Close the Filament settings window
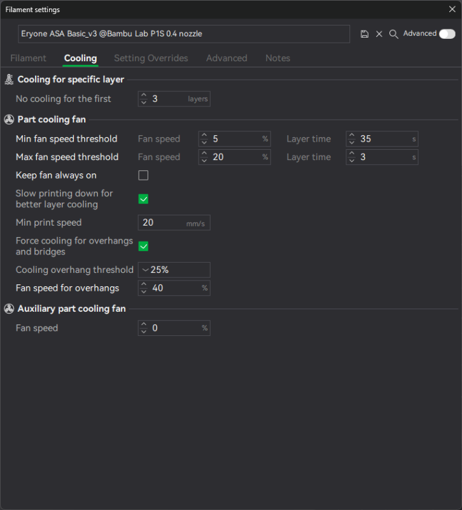 point(452,9)
